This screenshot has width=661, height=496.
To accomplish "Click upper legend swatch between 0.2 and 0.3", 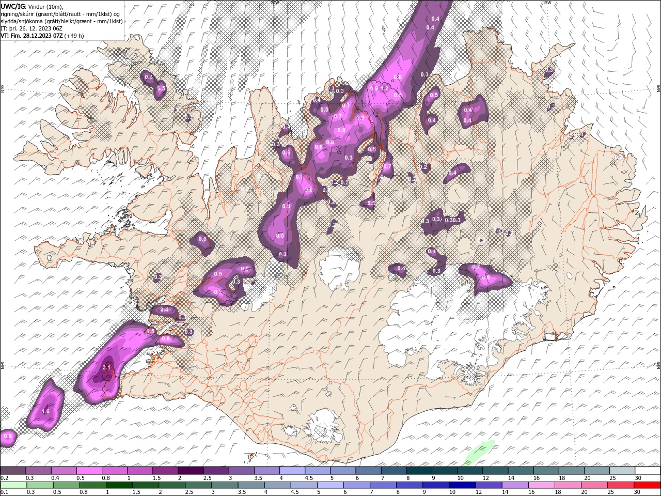I will coord(13,471).
